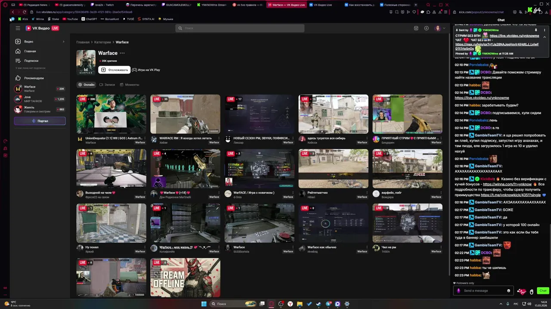The height and width of the screenshot is (309, 551).
Task: Open stream options for Чил на рм card
Action: pyautogui.click(x=441, y=247)
